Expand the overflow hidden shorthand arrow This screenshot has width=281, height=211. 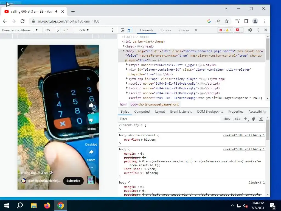pyautogui.click(x=142, y=140)
